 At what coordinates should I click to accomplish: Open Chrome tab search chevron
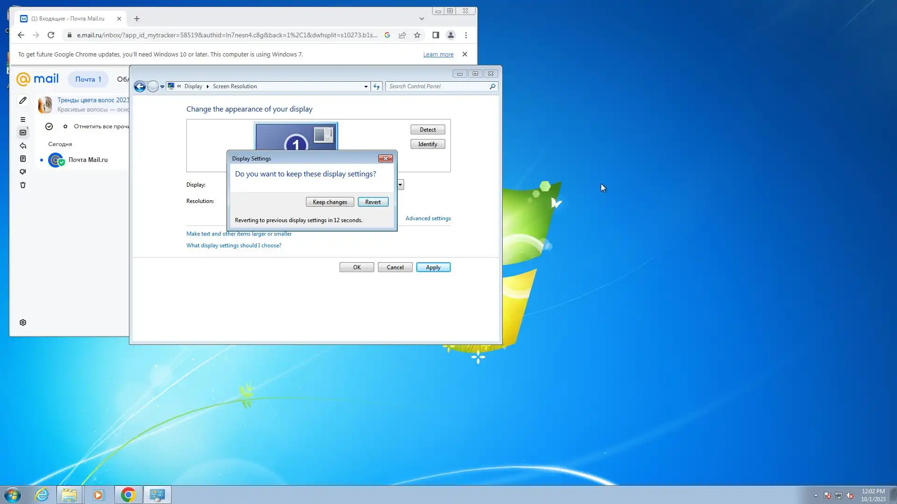421,19
